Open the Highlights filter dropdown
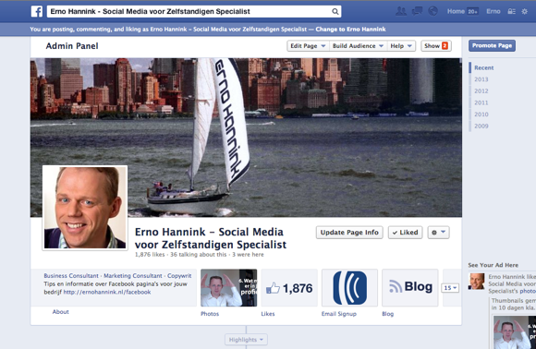 (x=246, y=340)
